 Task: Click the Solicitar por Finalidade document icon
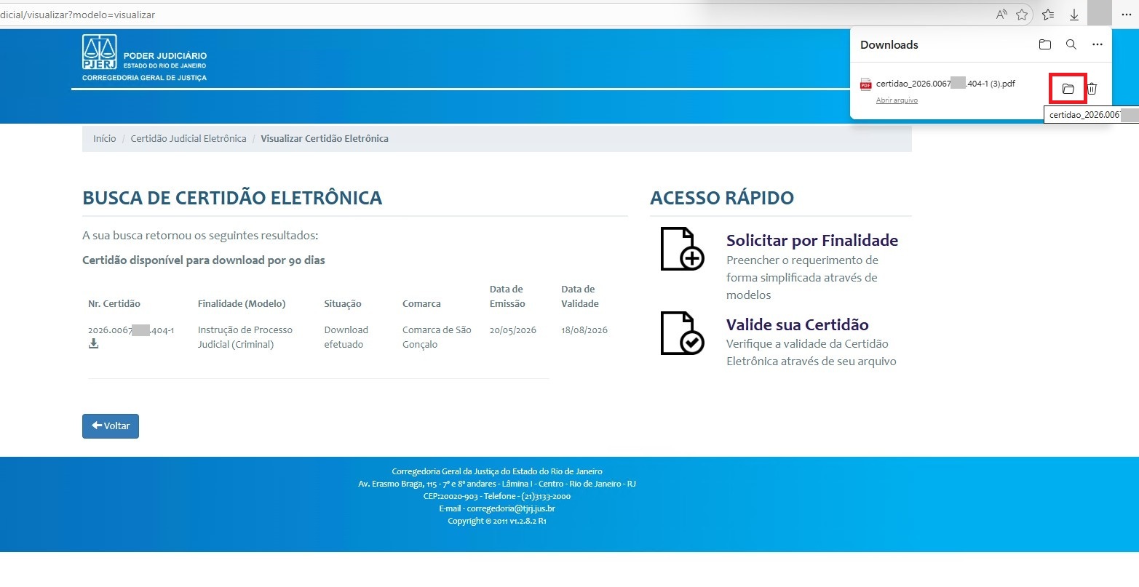(x=682, y=249)
